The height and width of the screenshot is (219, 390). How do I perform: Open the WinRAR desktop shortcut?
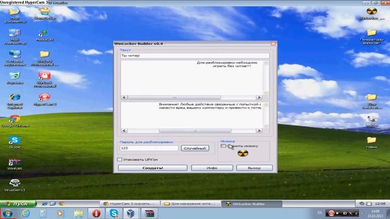(x=15, y=164)
